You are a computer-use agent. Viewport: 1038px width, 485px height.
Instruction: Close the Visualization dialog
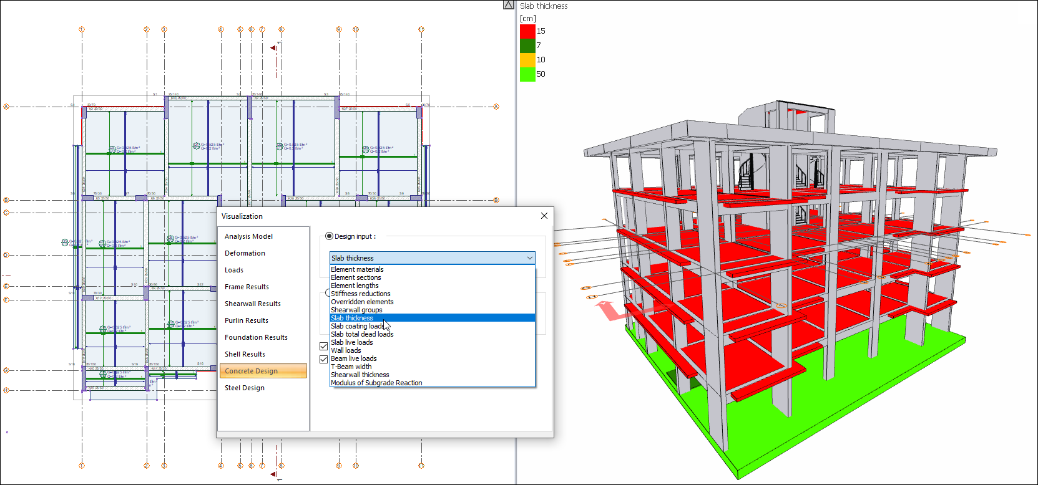544,216
